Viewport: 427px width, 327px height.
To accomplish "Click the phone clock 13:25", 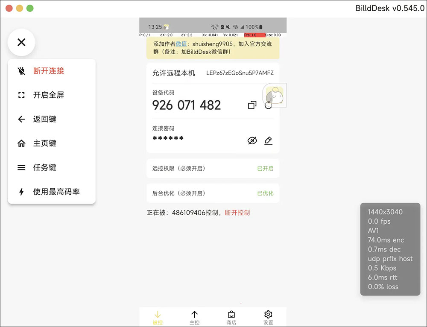I will [x=155, y=27].
